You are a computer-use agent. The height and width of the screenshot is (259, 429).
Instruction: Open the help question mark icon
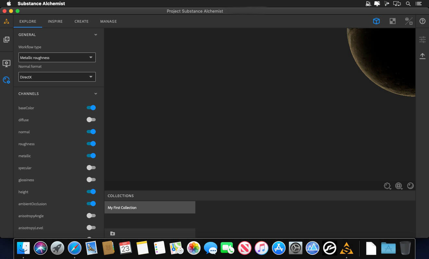click(x=422, y=21)
